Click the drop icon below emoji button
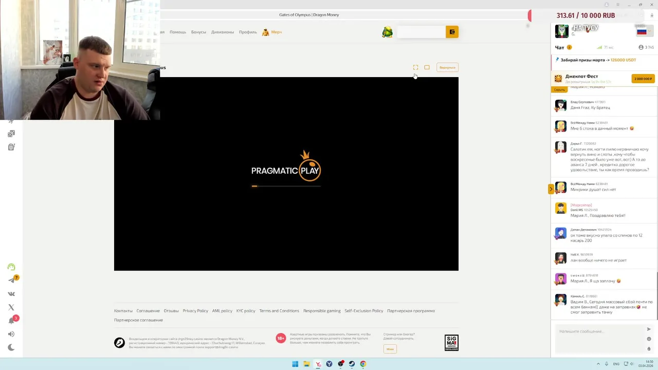Viewport: 658px width, 370px height. point(649,349)
